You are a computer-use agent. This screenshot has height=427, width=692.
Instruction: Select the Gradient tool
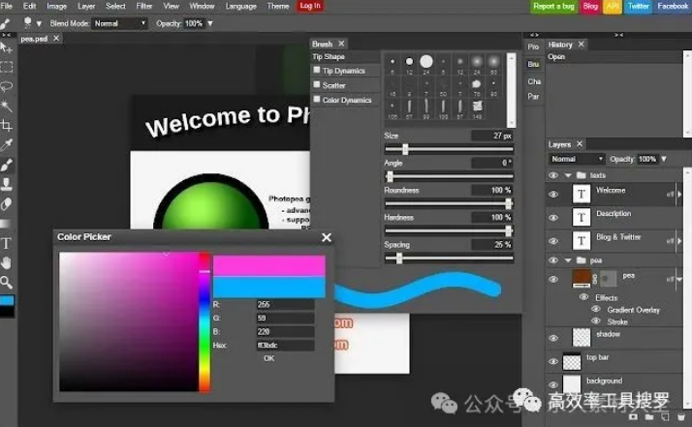(x=6, y=224)
